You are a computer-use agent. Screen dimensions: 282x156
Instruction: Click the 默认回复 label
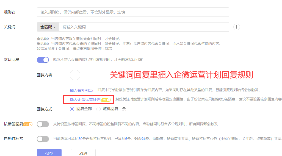coord(12,60)
